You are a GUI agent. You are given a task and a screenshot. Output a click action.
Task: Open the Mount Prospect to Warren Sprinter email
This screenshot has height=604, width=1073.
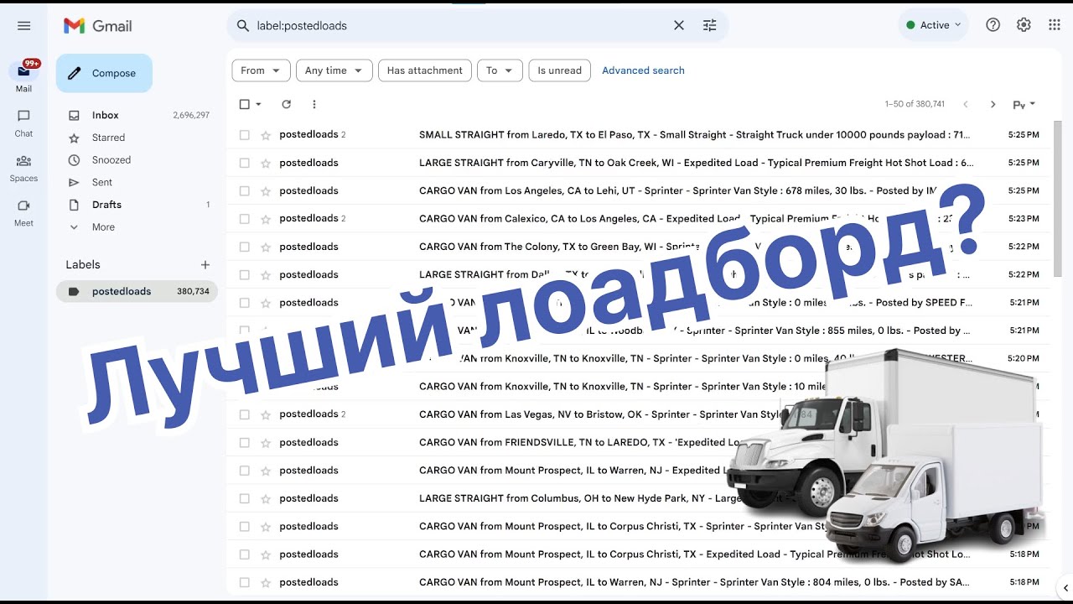pos(638,582)
